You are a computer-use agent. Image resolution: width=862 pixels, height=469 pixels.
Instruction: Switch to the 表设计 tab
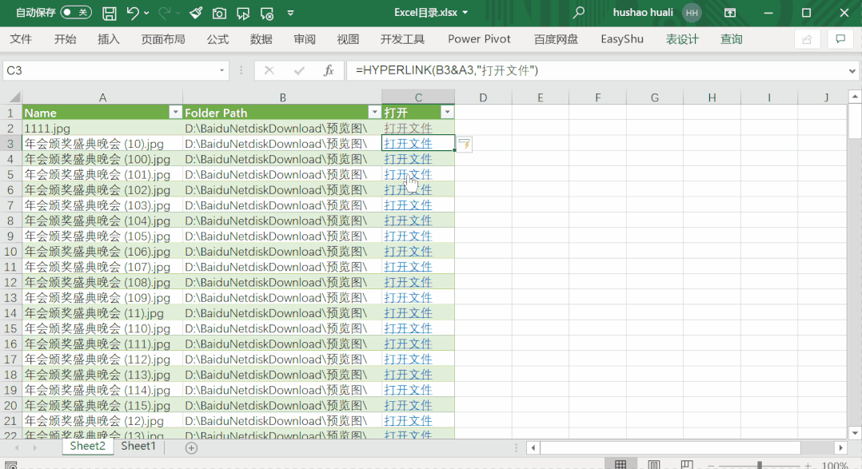[682, 39]
